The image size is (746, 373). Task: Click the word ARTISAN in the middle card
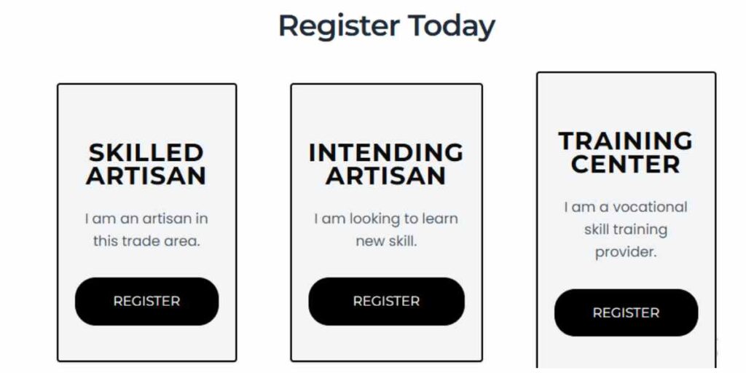(386, 176)
